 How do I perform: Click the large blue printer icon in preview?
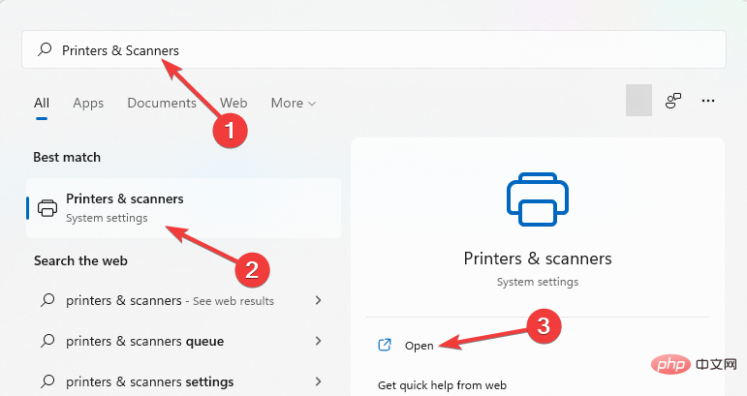tap(538, 198)
